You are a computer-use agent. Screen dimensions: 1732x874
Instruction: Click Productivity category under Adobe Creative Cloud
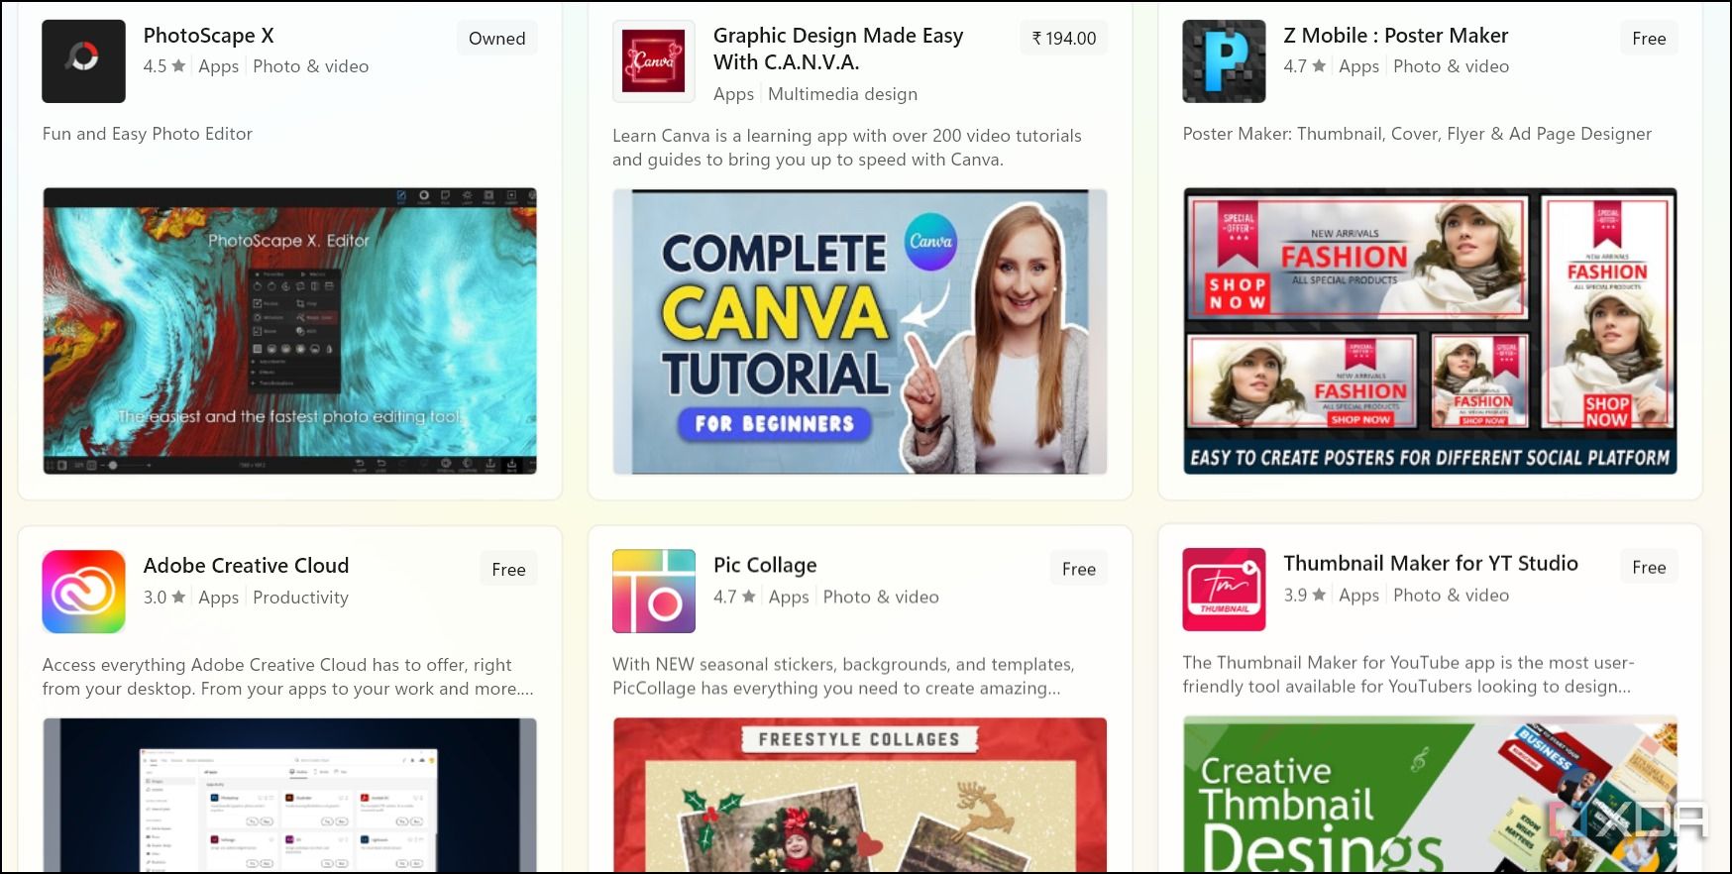click(301, 598)
